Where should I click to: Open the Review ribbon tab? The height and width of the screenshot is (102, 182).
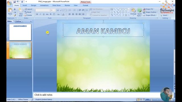(67, 5)
